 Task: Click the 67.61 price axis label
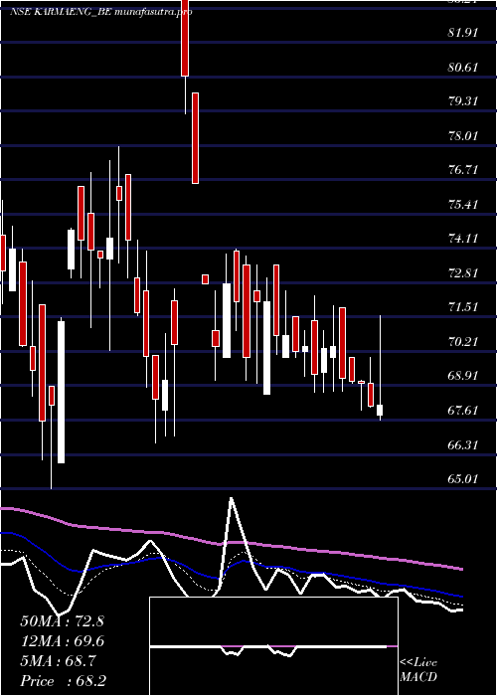(x=463, y=411)
